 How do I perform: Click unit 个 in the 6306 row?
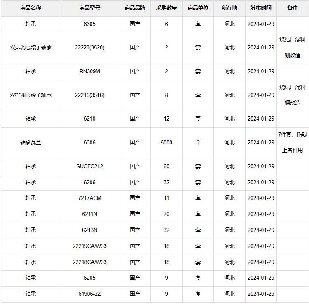pyautogui.click(x=198, y=143)
